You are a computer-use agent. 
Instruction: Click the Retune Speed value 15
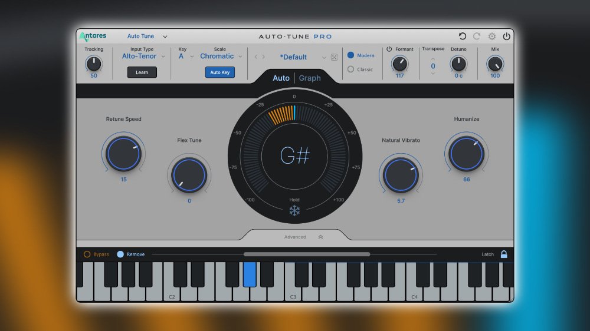click(x=123, y=180)
